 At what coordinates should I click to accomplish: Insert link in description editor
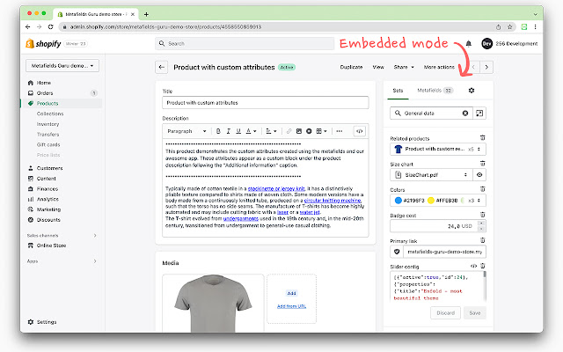[289, 131]
